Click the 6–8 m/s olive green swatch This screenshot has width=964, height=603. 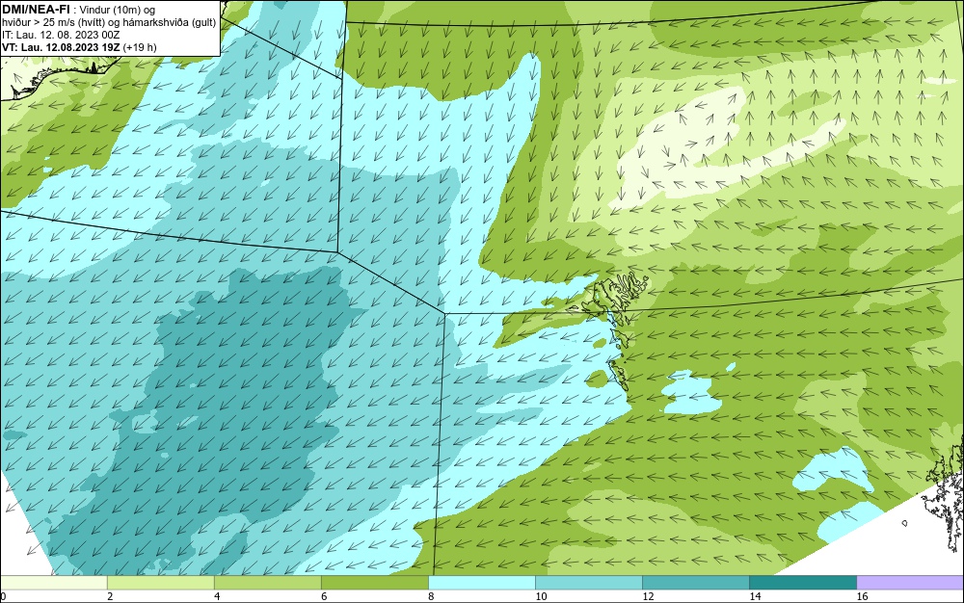[x=374, y=582]
